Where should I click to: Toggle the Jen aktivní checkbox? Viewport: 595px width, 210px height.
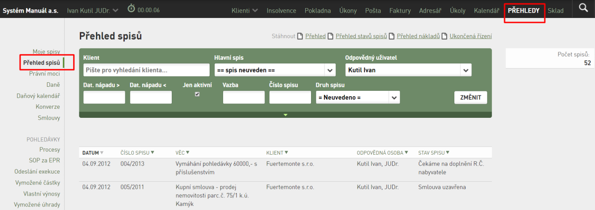click(x=196, y=94)
